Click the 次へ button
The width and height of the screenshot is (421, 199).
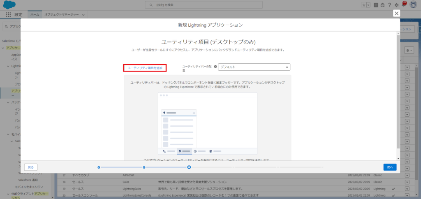[x=390, y=167]
